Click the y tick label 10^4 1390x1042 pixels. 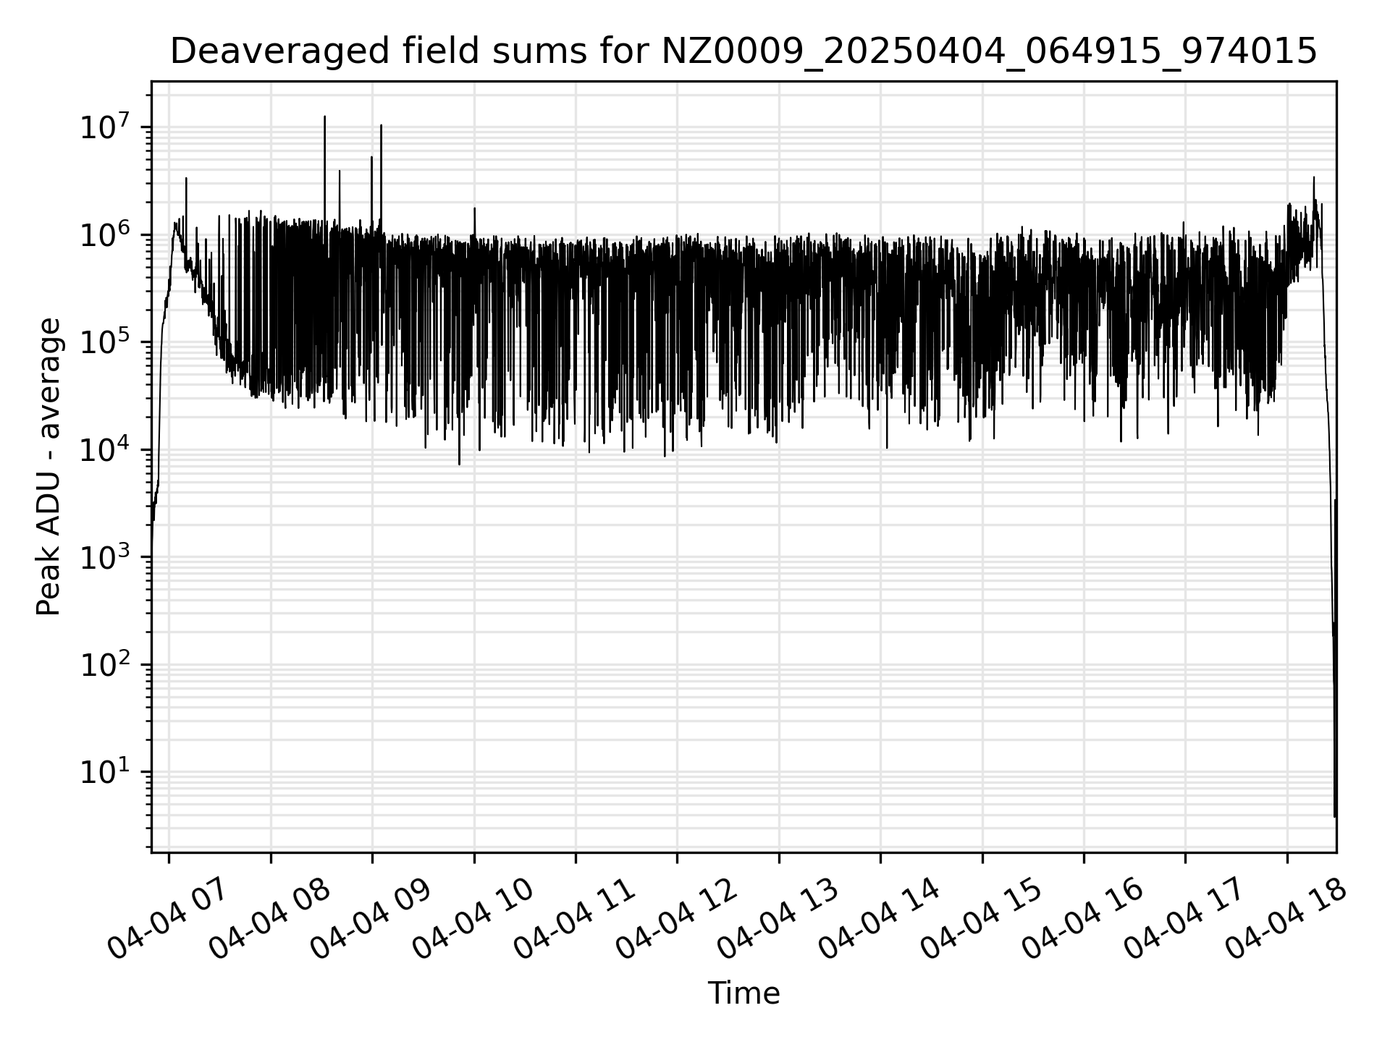coord(106,449)
